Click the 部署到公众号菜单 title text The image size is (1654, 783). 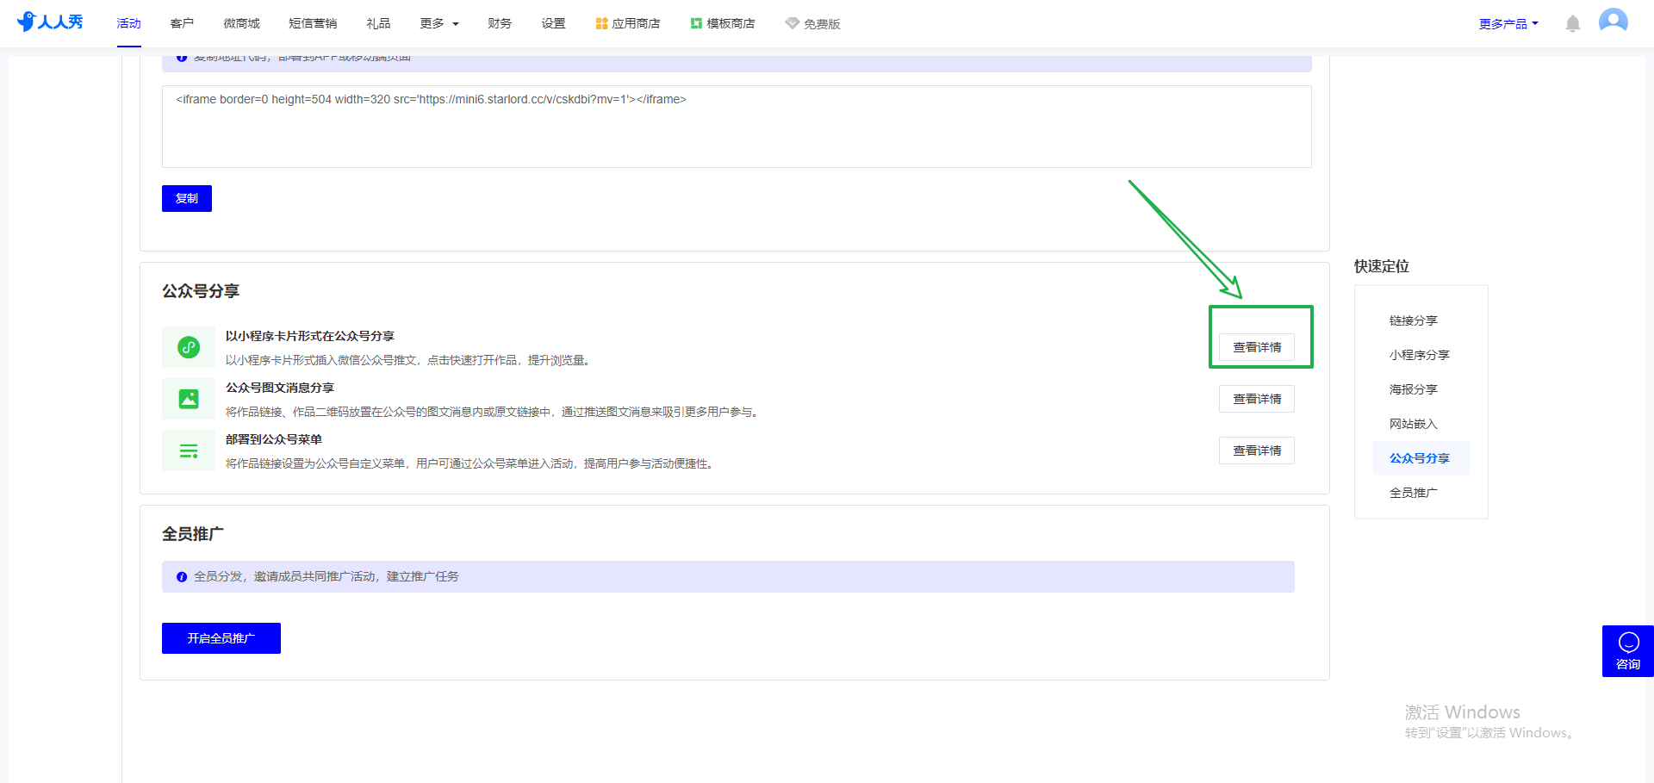(x=274, y=439)
